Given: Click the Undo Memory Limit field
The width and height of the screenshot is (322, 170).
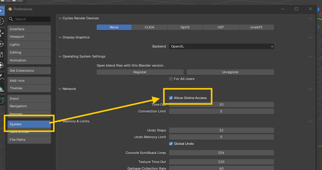Looking at the screenshot, I should tap(221, 137).
